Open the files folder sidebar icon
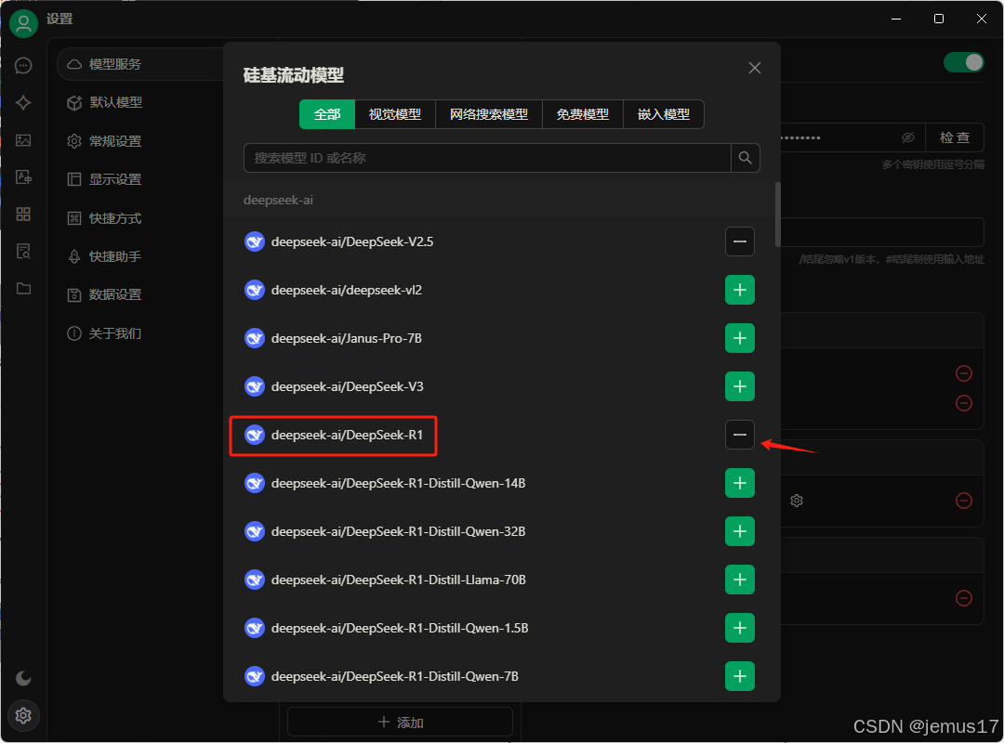 coord(23,289)
